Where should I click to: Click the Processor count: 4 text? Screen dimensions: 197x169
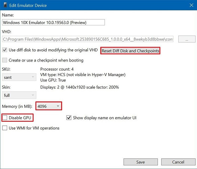57,69
